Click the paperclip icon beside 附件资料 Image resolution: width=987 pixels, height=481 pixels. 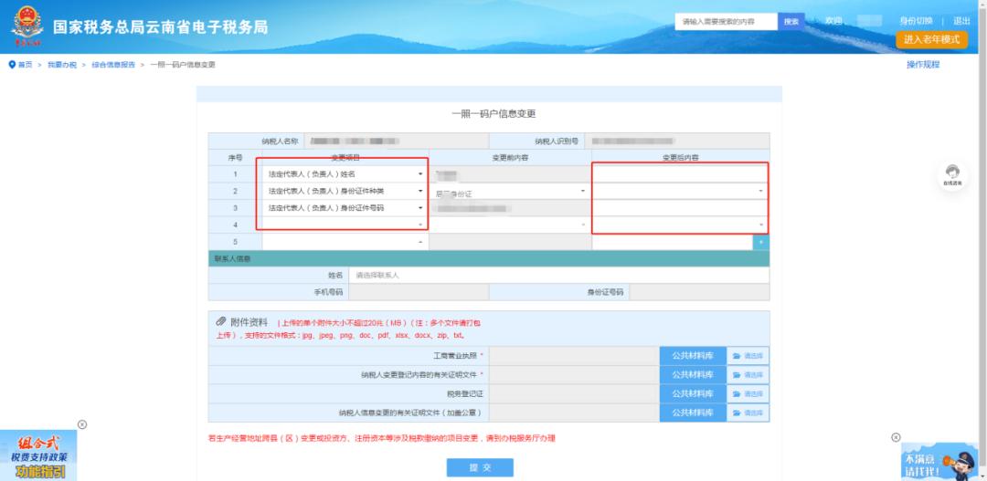pos(221,322)
